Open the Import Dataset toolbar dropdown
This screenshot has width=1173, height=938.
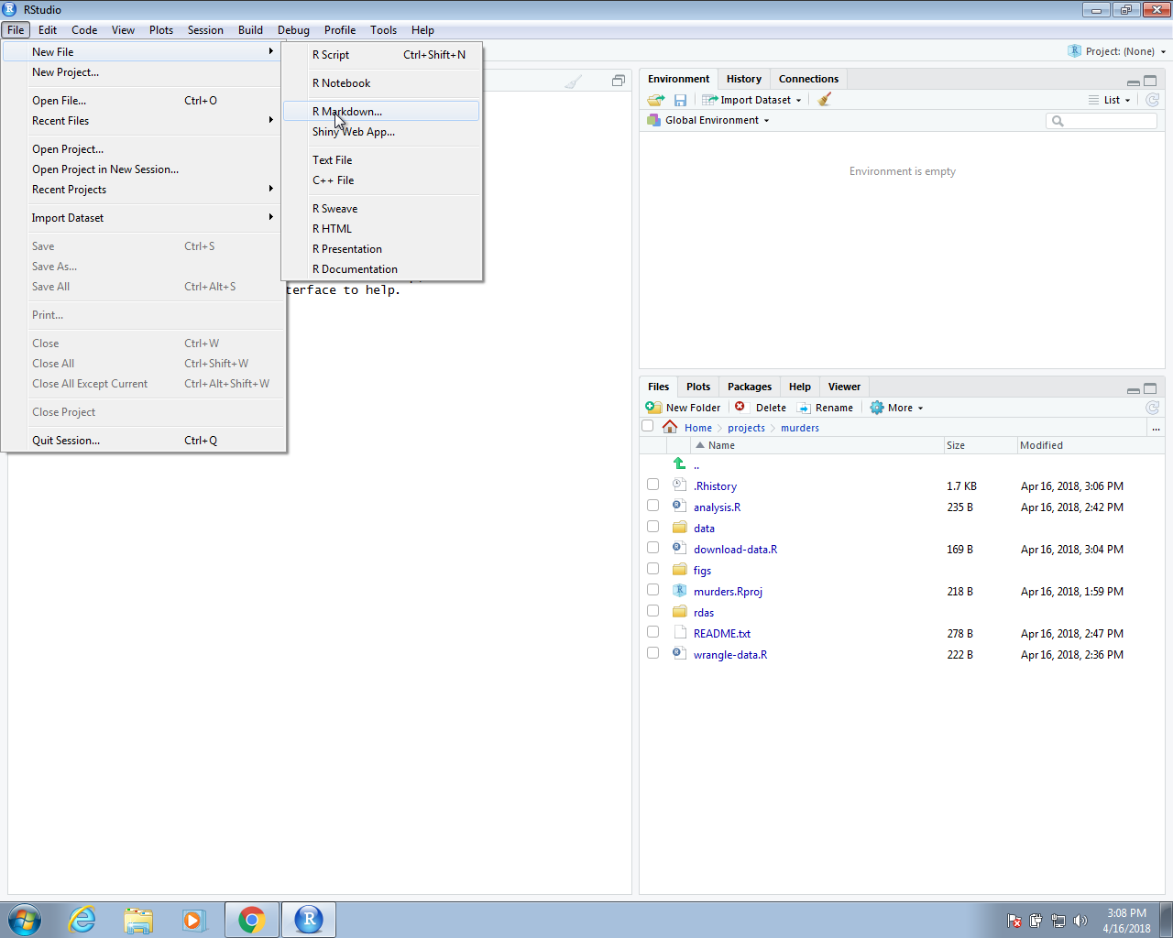(751, 100)
